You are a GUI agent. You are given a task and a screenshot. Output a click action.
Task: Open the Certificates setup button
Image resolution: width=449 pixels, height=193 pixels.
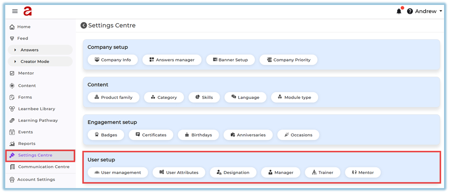click(x=150, y=135)
